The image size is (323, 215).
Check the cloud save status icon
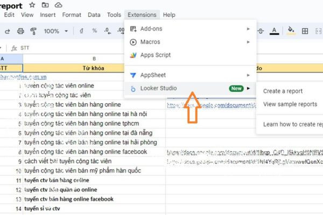(58, 5)
